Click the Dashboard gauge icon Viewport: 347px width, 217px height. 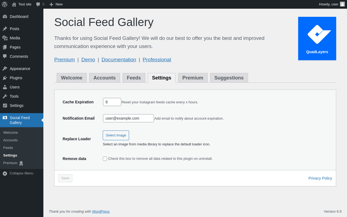click(x=5, y=17)
